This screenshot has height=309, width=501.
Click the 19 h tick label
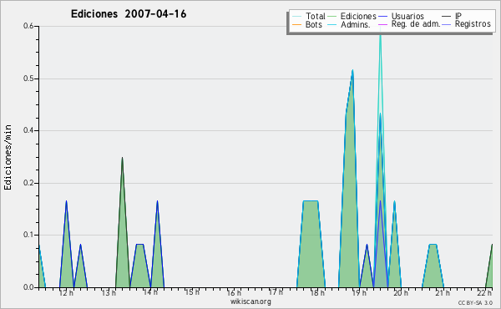coord(359,292)
